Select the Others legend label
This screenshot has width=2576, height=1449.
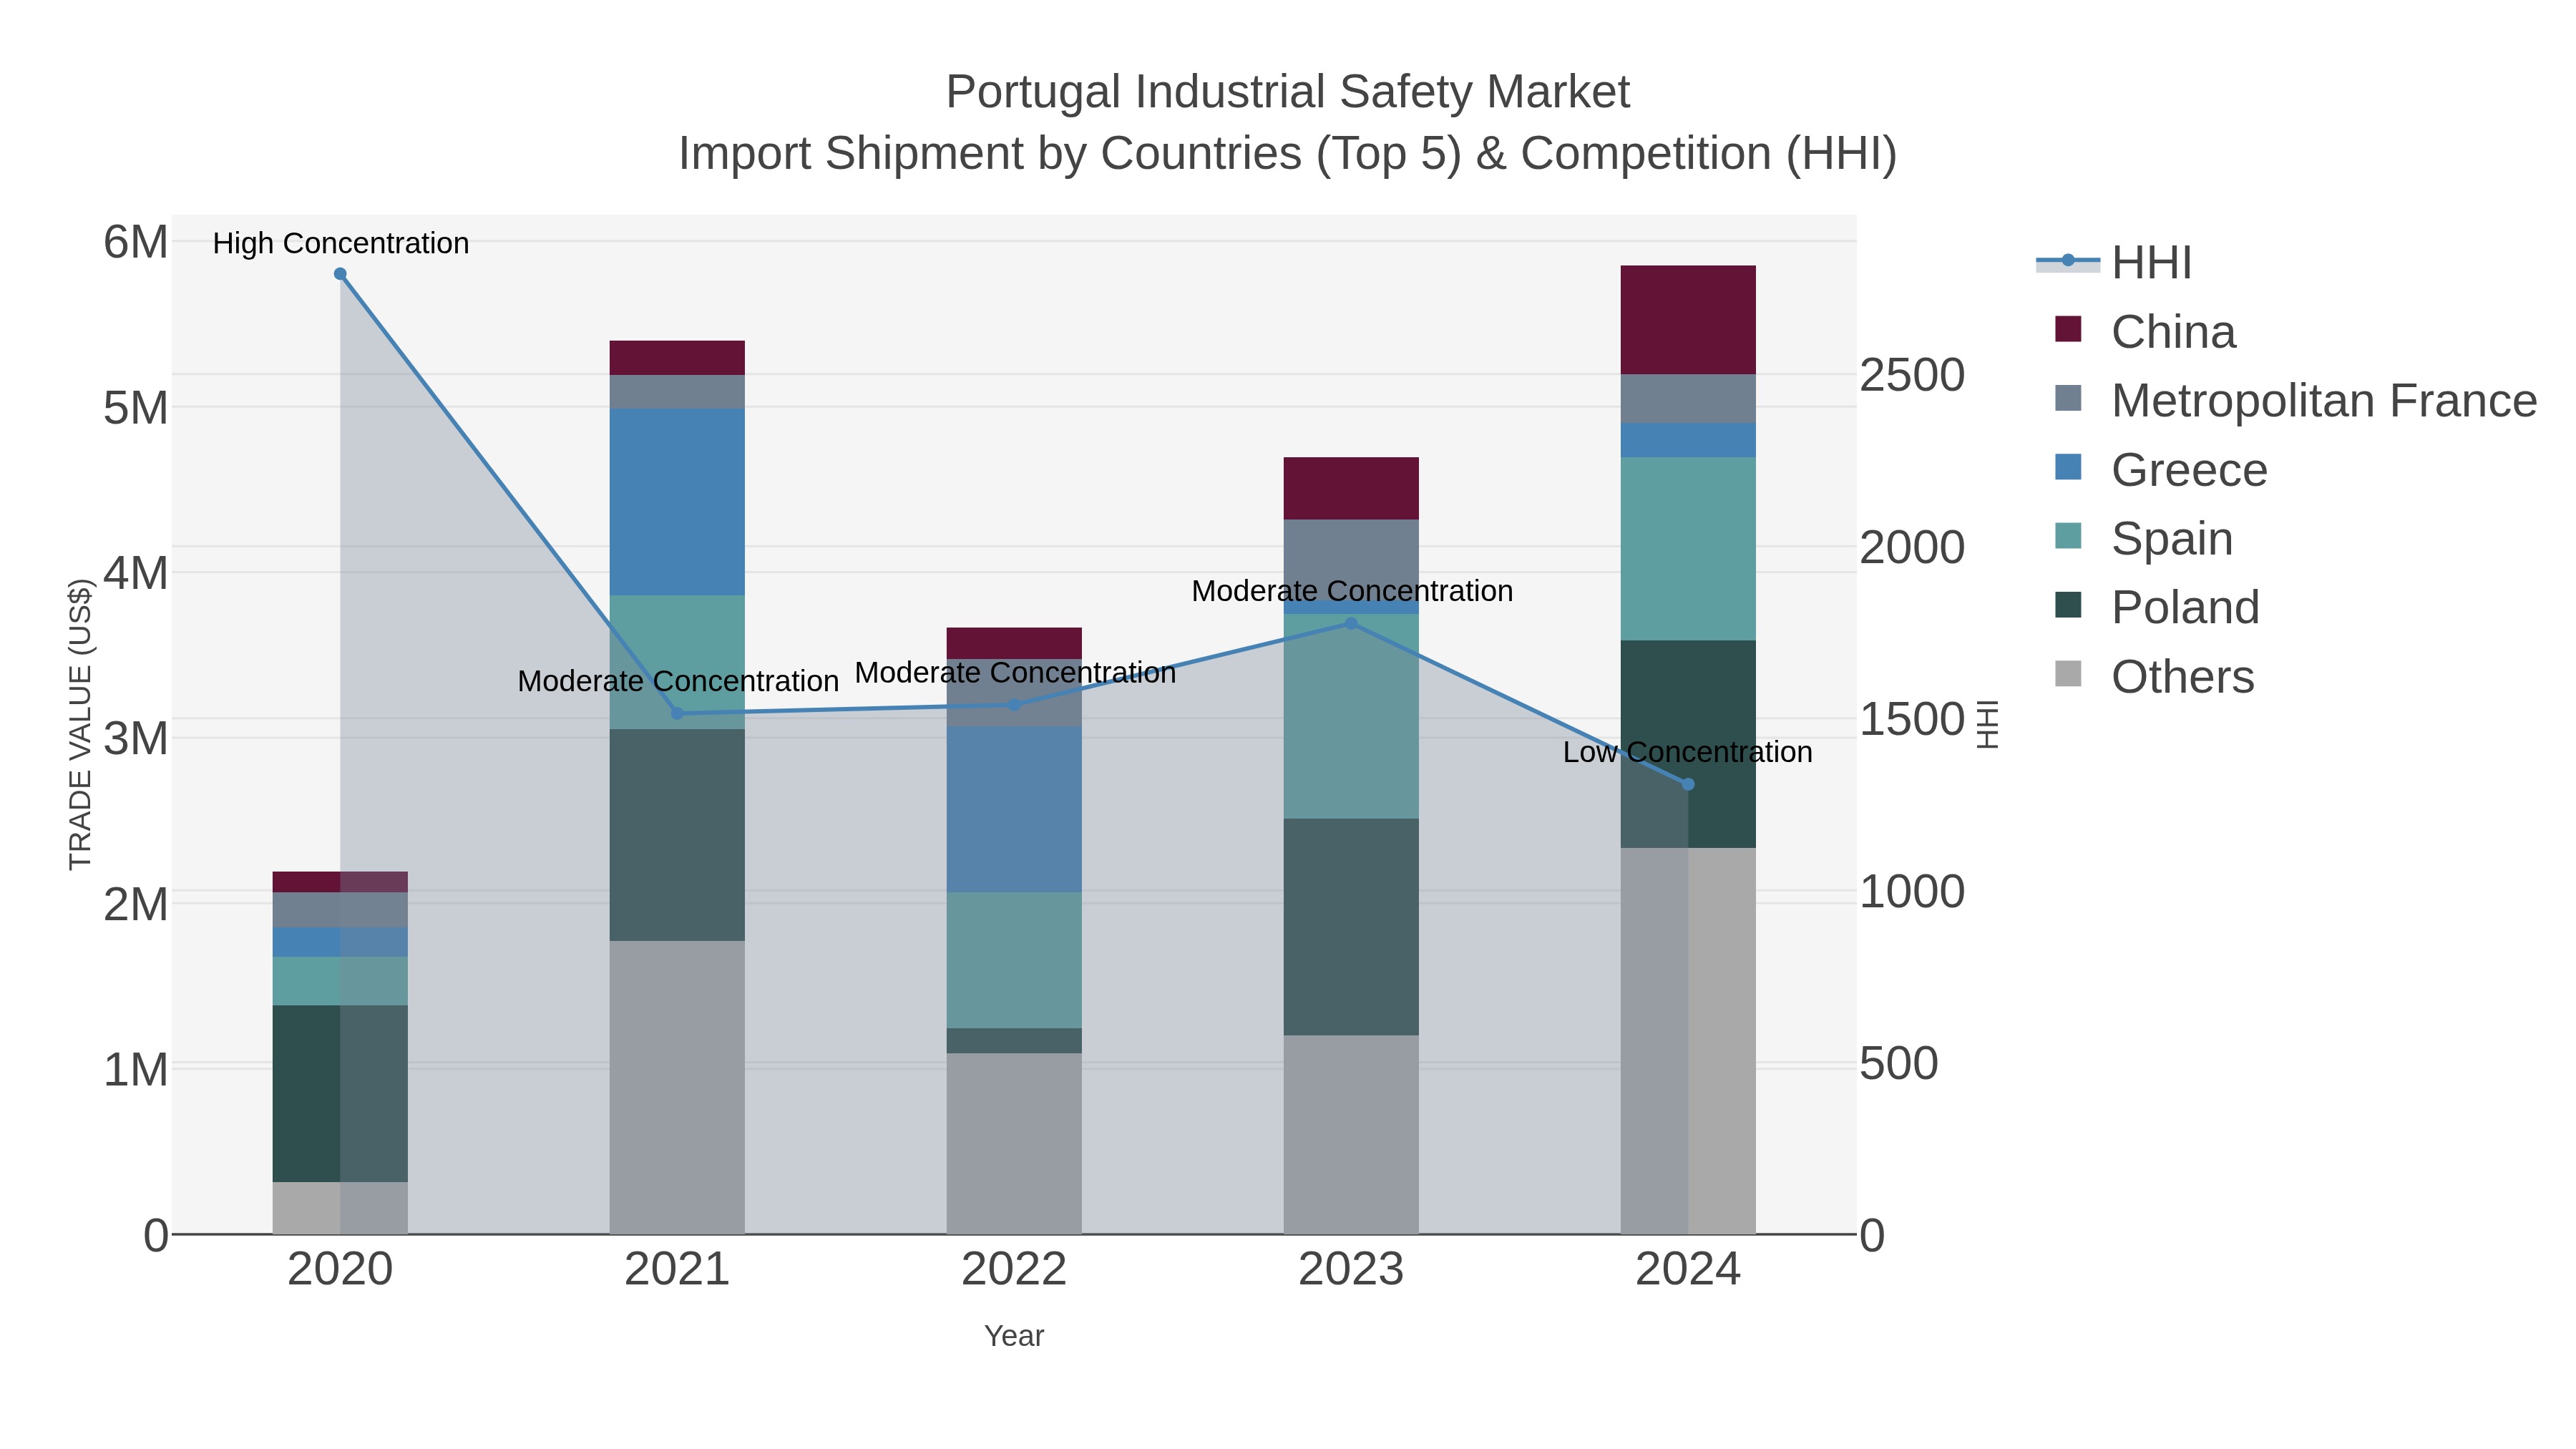coord(2183,676)
